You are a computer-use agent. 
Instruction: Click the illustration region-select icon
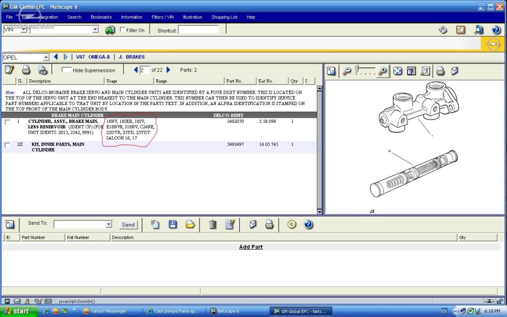point(411,71)
